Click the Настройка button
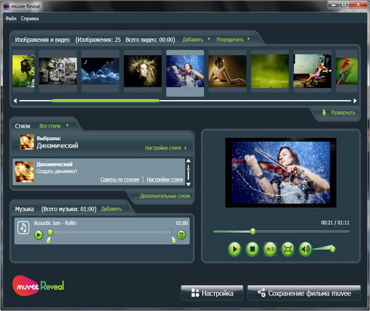This screenshot has height=311, width=370. pyautogui.click(x=212, y=293)
